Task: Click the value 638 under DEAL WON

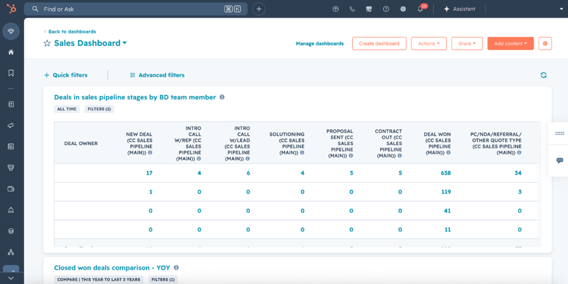Action: point(445,173)
